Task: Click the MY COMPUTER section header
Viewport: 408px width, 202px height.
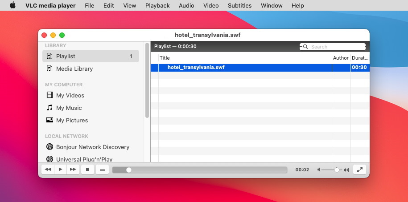Action: pos(64,85)
